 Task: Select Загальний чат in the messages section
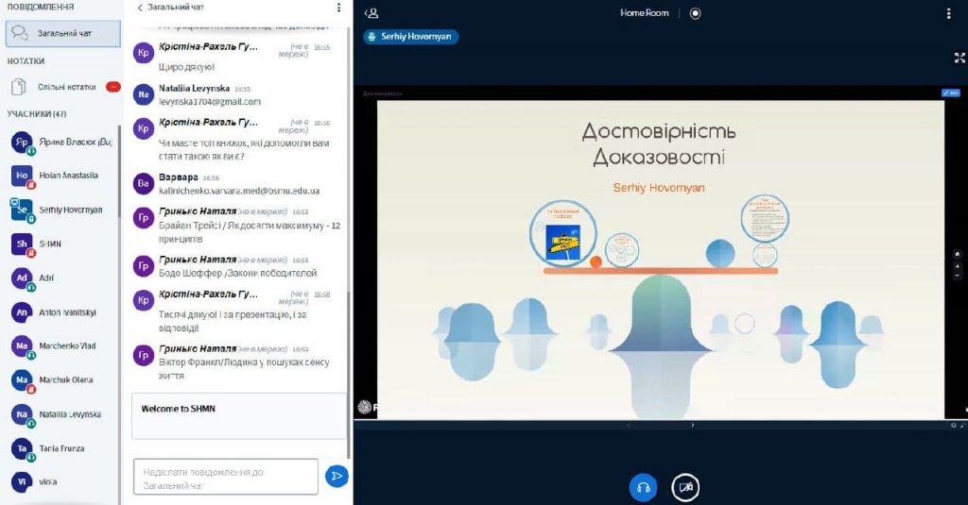[x=64, y=33]
